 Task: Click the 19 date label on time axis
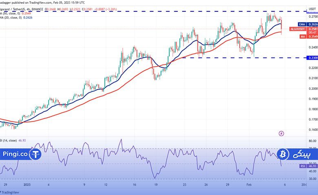(156, 185)
